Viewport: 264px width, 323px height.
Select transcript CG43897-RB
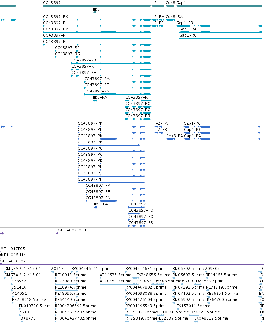click(x=84, y=60)
